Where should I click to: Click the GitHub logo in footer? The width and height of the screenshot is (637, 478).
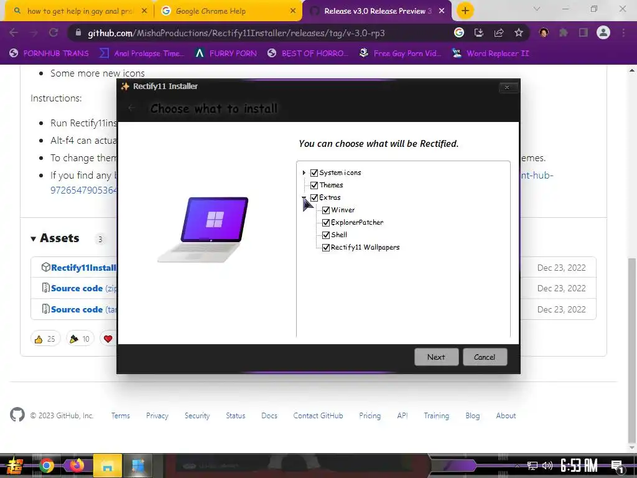[x=17, y=415]
